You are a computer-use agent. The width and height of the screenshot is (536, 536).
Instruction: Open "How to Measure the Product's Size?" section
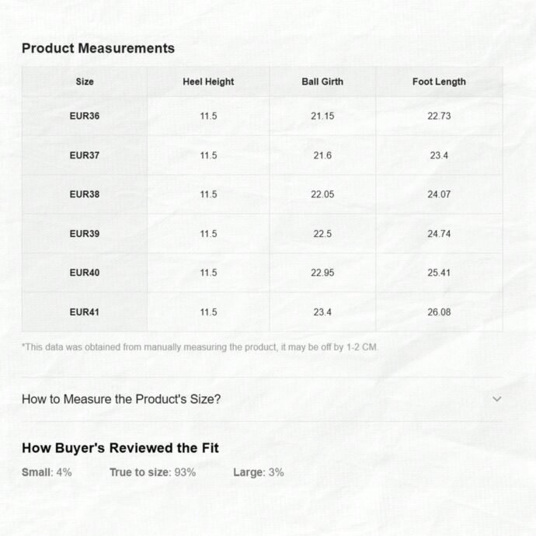pos(262,399)
